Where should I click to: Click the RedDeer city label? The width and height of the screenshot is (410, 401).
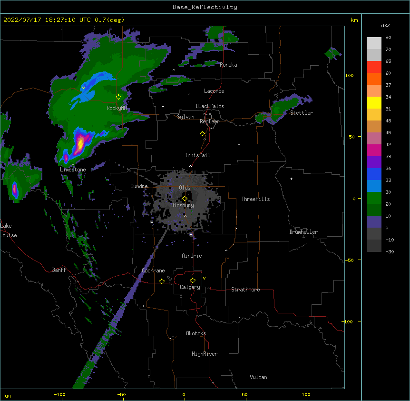coord(209,121)
